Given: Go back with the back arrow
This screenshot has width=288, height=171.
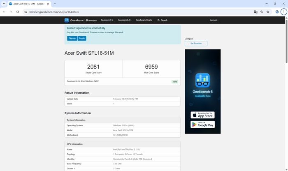Looking at the screenshot, I should (4, 12).
